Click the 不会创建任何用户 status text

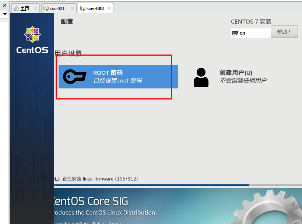pyautogui.click(x=243, y=80)
